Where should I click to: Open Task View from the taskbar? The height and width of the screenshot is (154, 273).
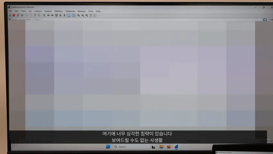[x=154, y=147]
